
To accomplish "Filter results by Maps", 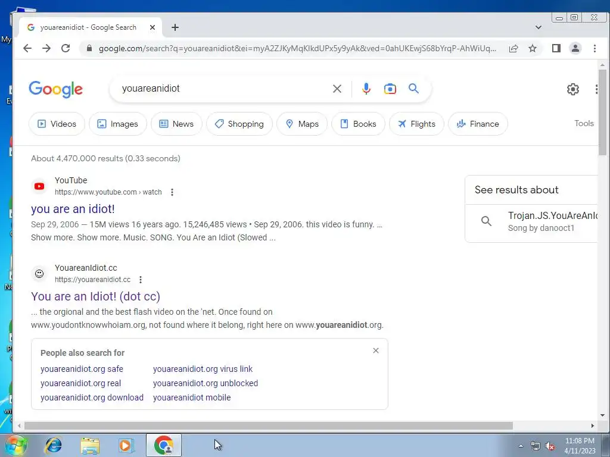I will point(302,124).
